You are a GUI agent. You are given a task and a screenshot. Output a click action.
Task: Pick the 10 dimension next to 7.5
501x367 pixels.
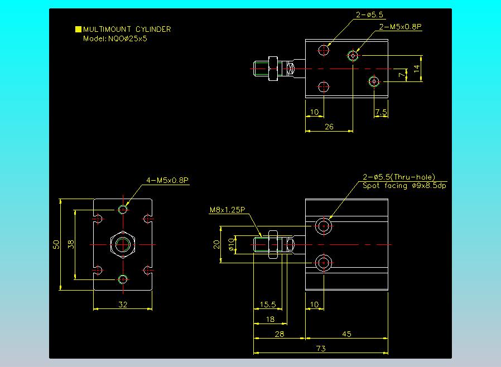point(315,112)
